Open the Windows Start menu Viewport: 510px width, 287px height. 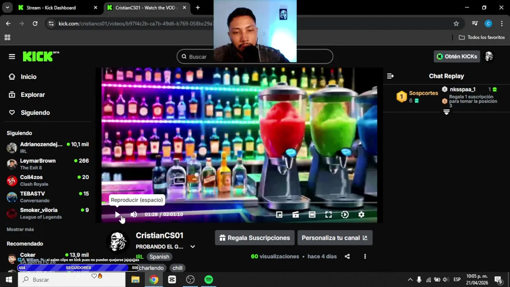9,280
